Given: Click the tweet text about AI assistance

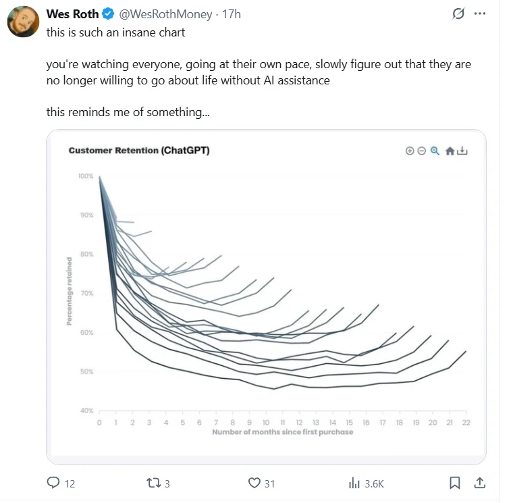Looking at the screenshot, I should pyautogui.click(x=259, y=72).
